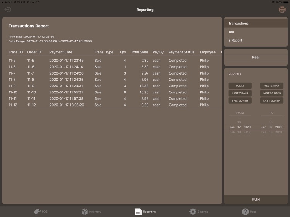Tap the Trans. Type column header

coord(104,52)
